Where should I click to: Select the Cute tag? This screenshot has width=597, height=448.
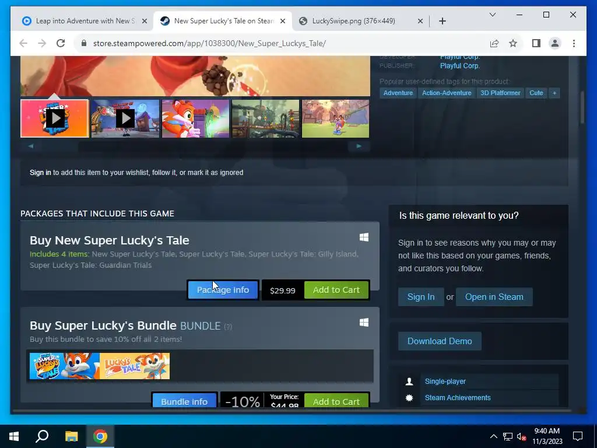coord(536,93)
